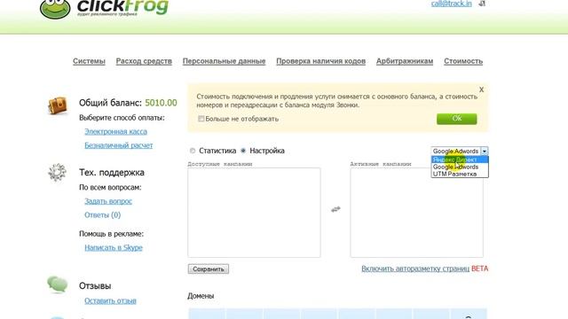
Task: Click the red BETA label
Action: [x=480, y=268]
